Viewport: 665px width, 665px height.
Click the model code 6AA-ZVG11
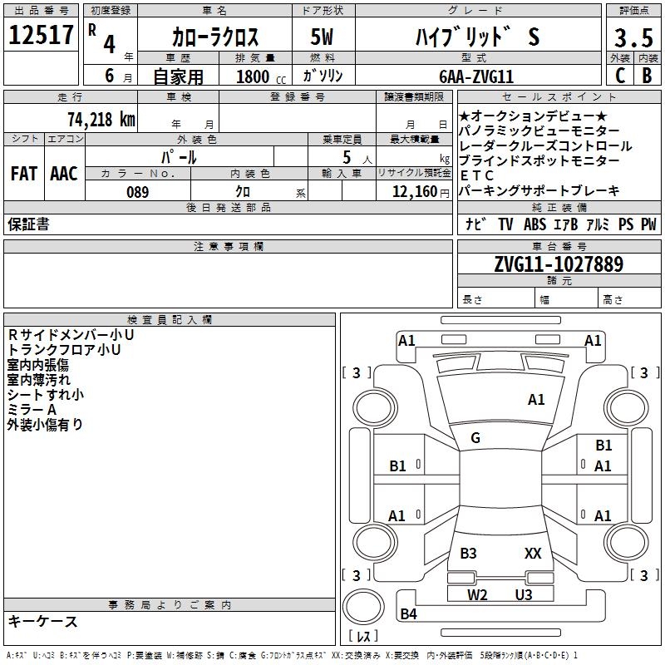click(x=476, y=76)
